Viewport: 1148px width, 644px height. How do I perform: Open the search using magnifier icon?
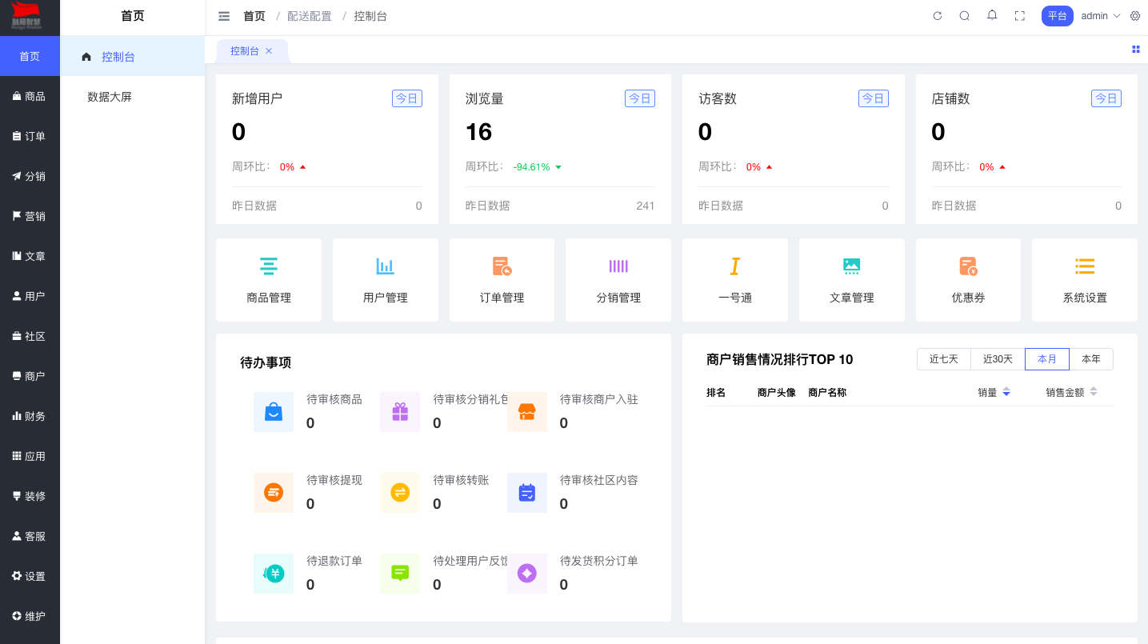click(x=965, y=16)
